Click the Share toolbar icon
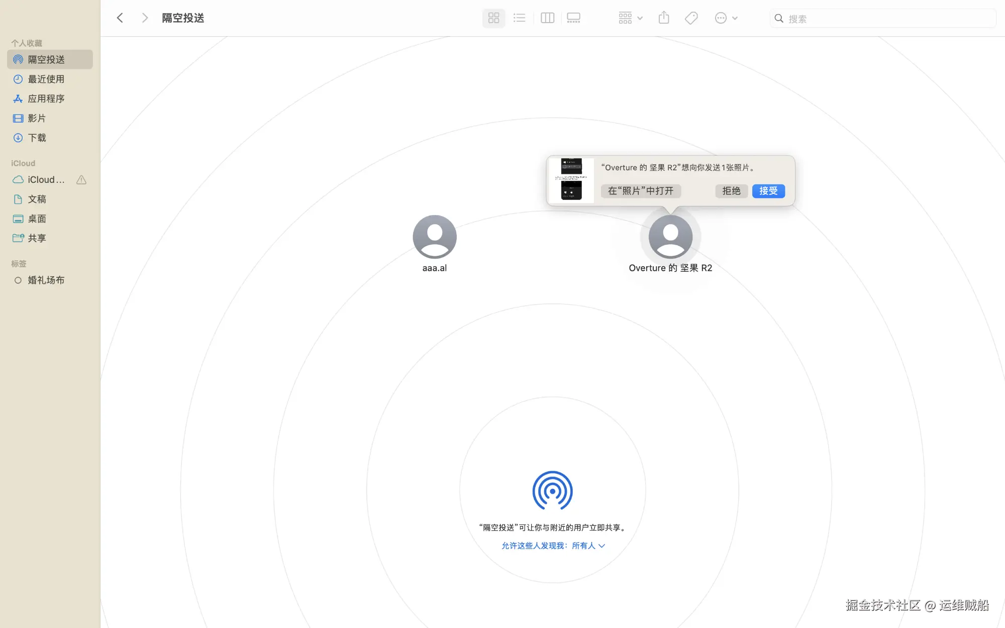This screenshot has width=1005, height=628. click(664, 18)
